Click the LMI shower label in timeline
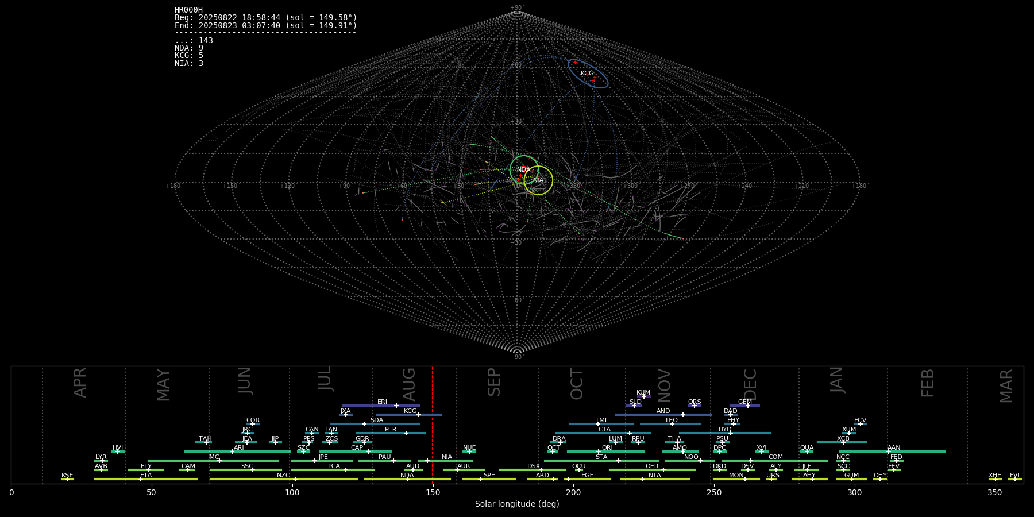 pyautogui.click(x=601, y=420)
